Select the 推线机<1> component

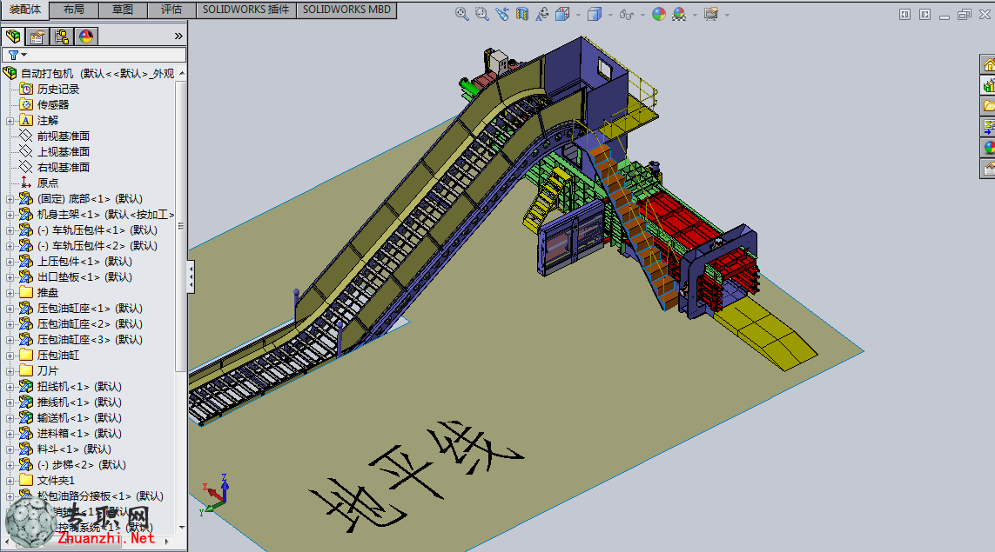pyautogui.click(x=79, y=402)
